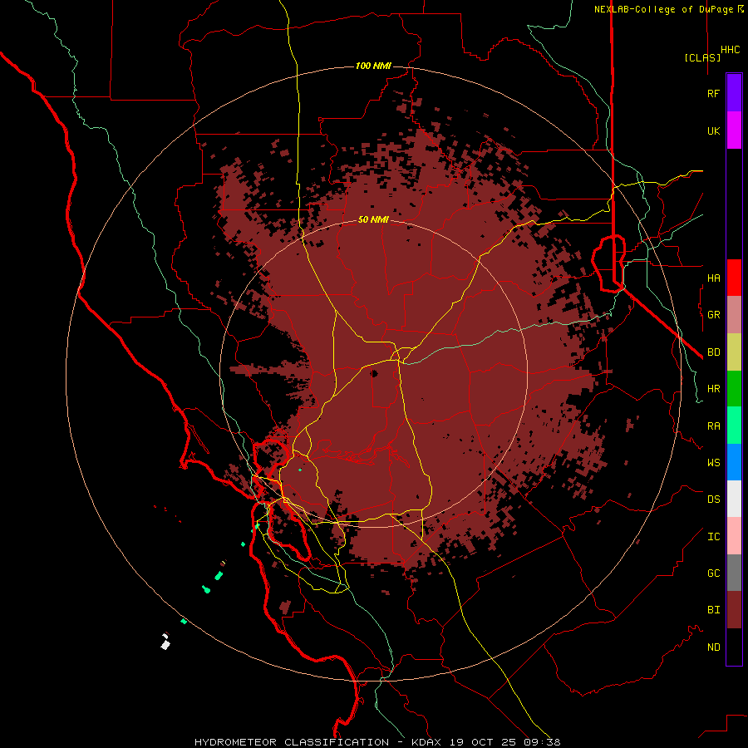Click the 09:38 timestamp
The image size is (748, 748).
coord(544,742)
